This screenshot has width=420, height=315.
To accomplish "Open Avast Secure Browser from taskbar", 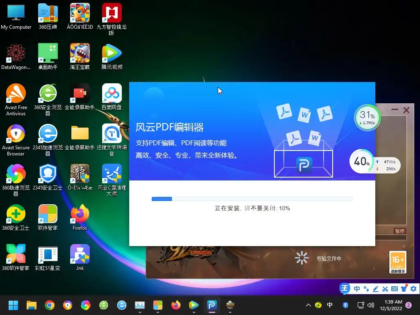I will [x=68, y=305].
